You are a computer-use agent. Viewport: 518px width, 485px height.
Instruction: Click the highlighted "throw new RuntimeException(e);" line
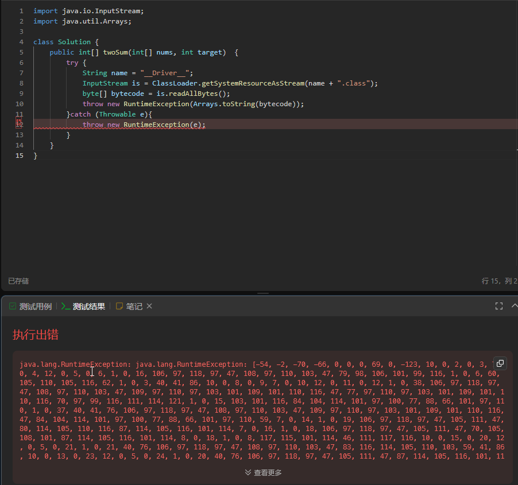144,125
